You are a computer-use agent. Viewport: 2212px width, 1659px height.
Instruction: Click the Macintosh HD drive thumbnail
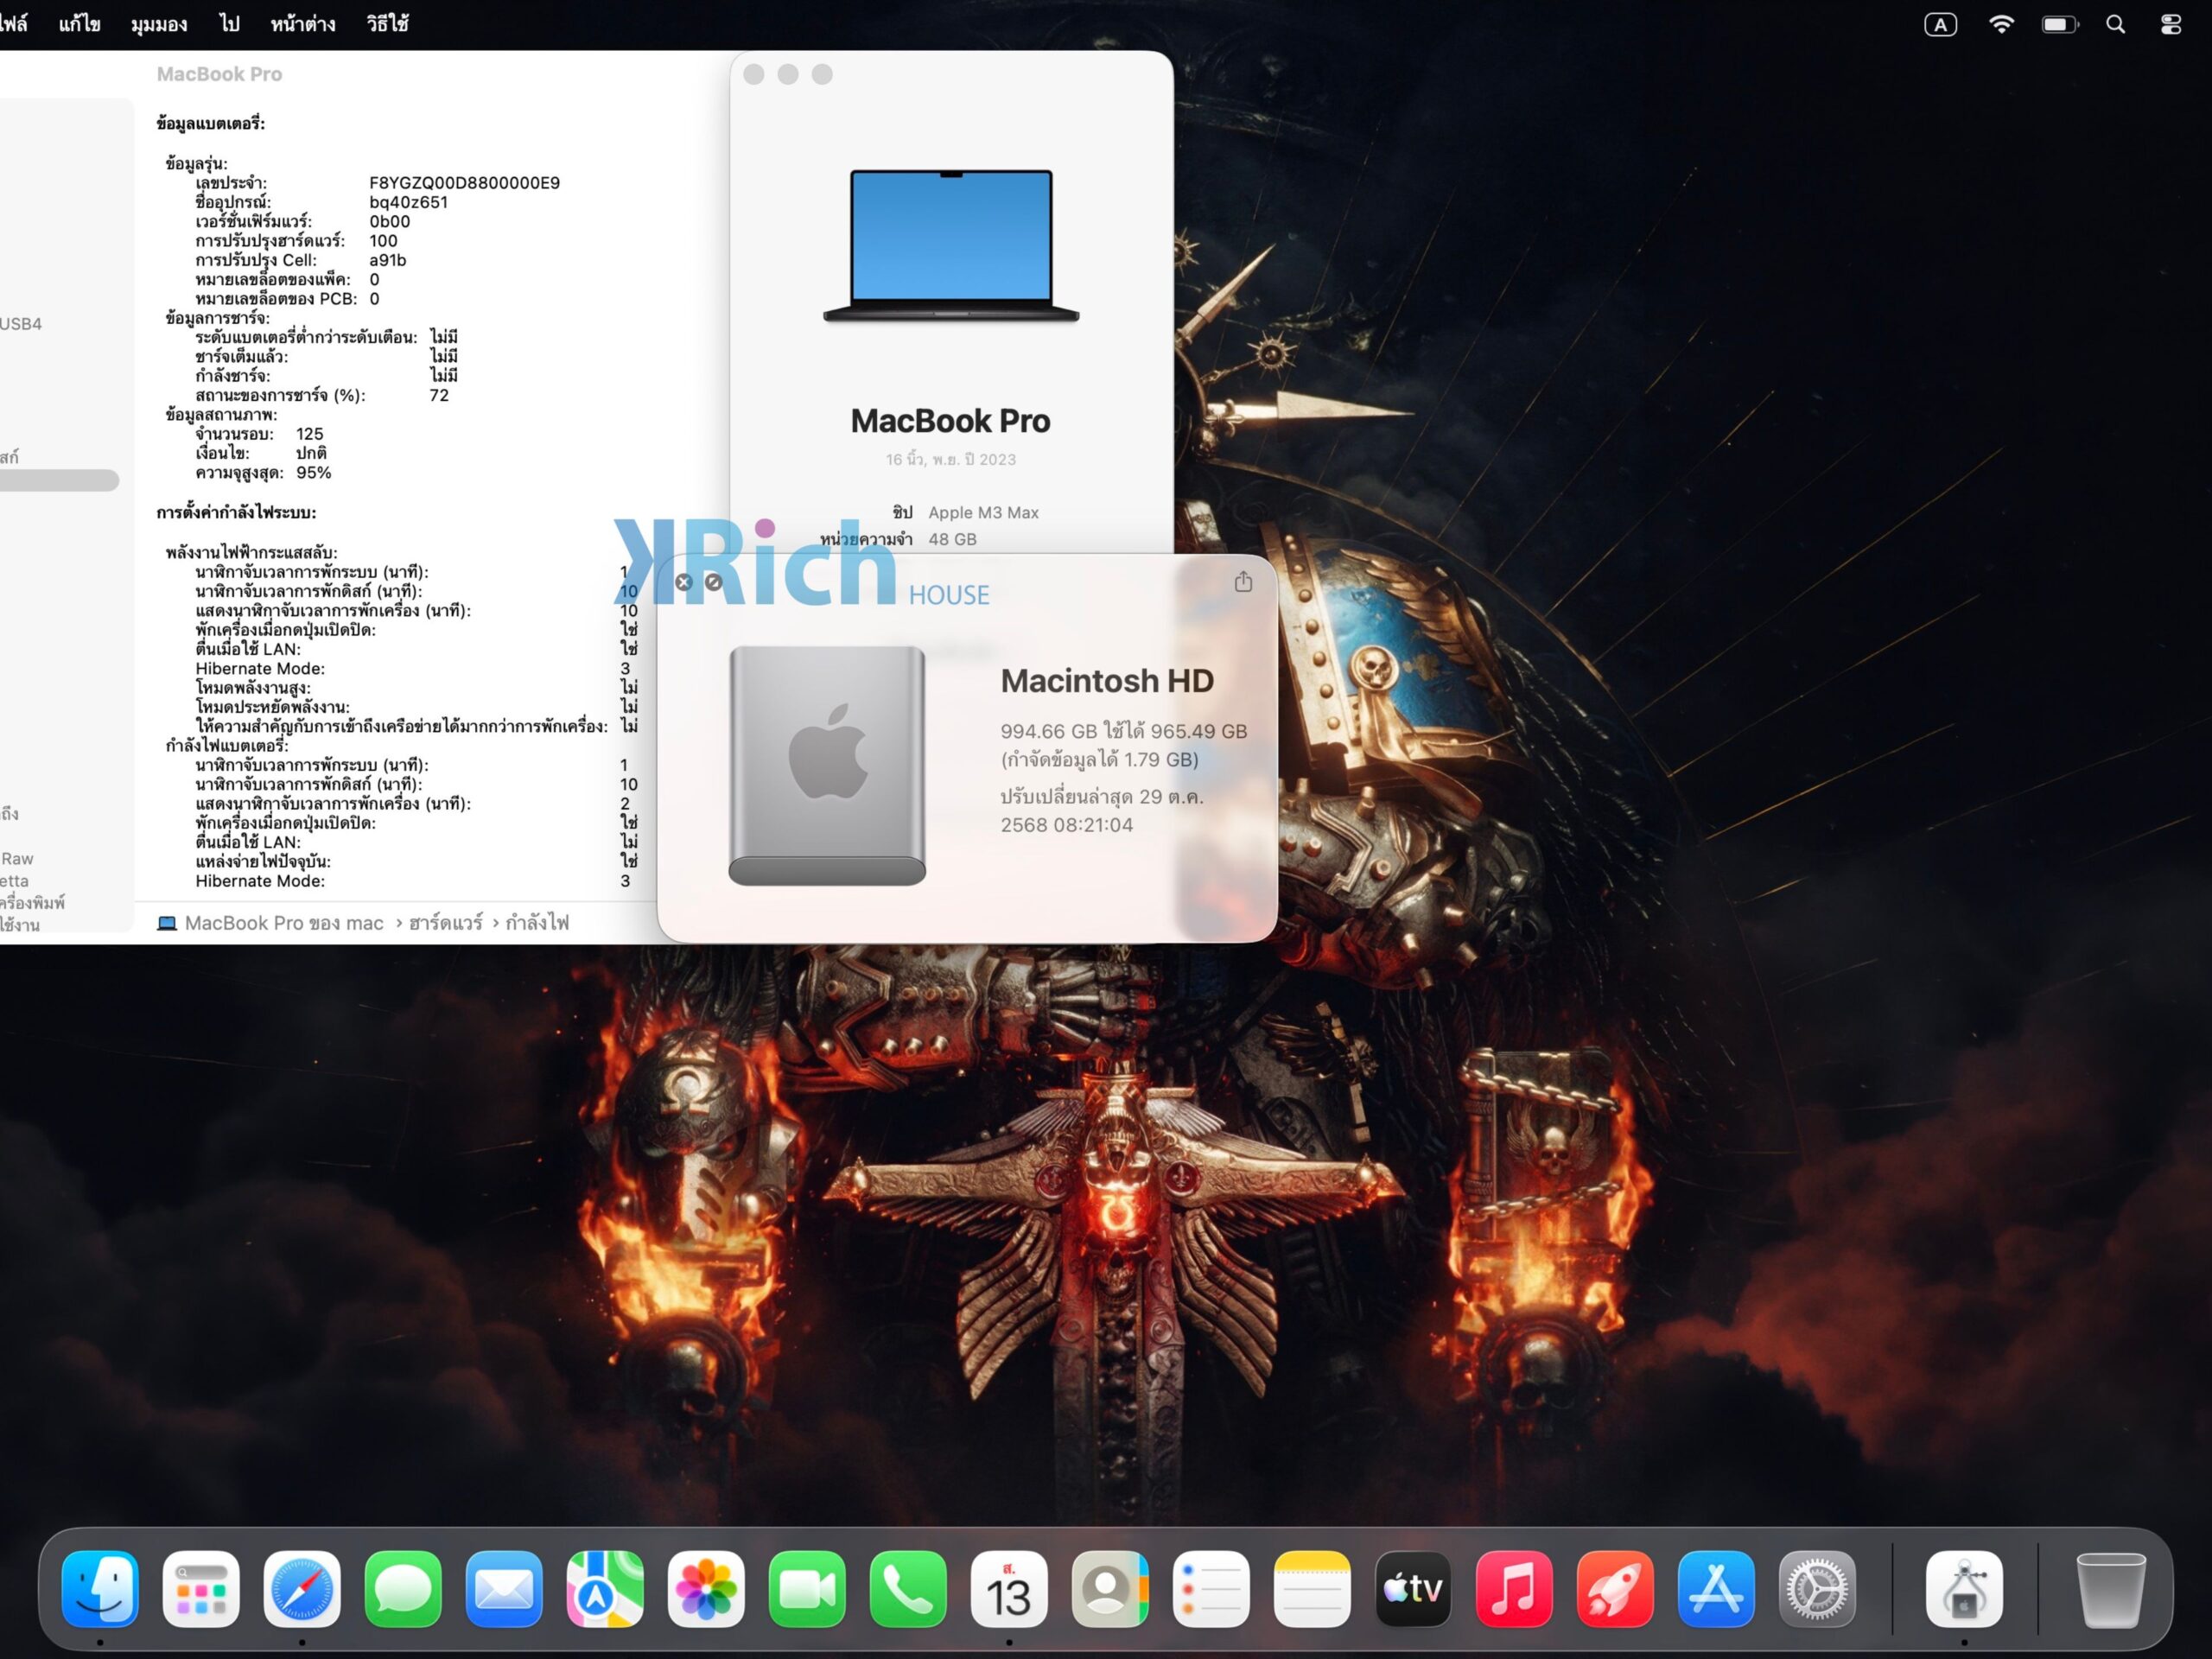[827, 765]
